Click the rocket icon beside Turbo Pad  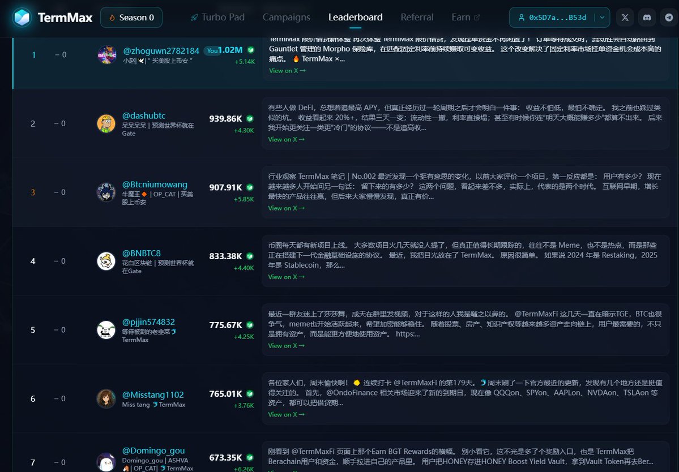tap(194, 18)
